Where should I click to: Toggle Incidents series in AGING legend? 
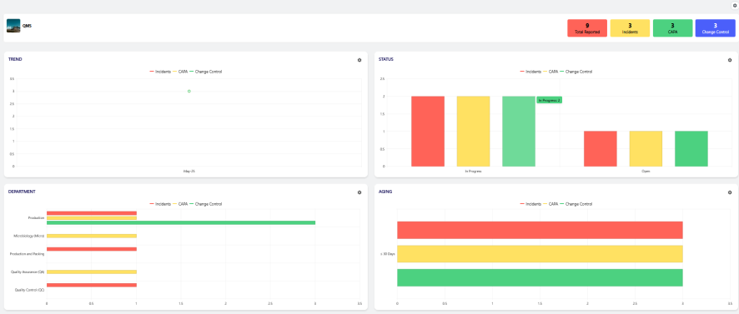[530, 204]
